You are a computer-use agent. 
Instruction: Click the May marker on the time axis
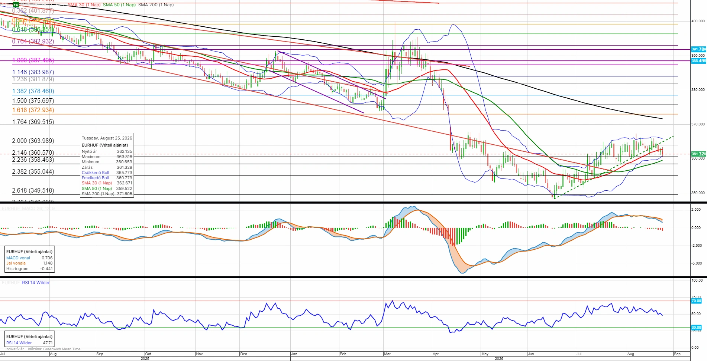485,354
